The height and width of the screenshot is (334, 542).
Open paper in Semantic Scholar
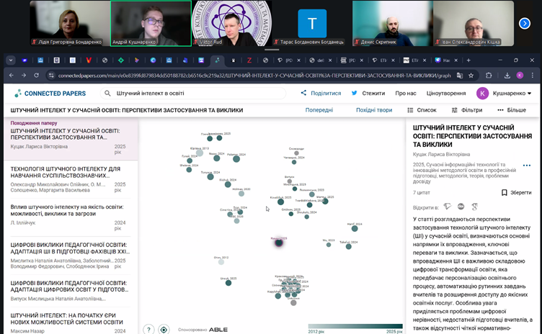click(x=448, y=206)
